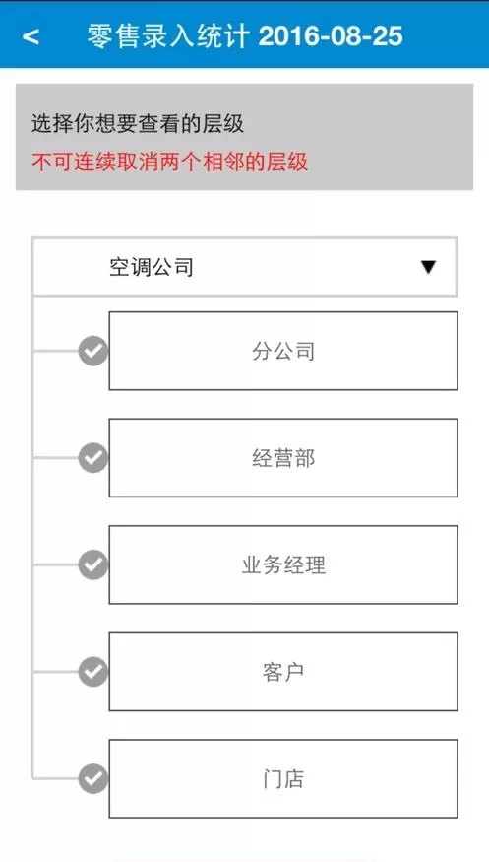Tap the black triangle beside 空调公司
This screenshot has height=862, width=489.
(428, 267)
